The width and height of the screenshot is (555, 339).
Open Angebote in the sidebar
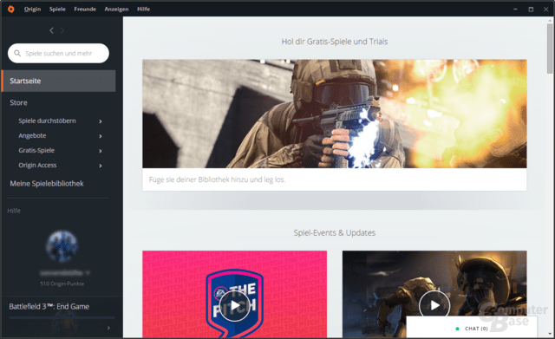pyautogui.click(x=32, y=136)
